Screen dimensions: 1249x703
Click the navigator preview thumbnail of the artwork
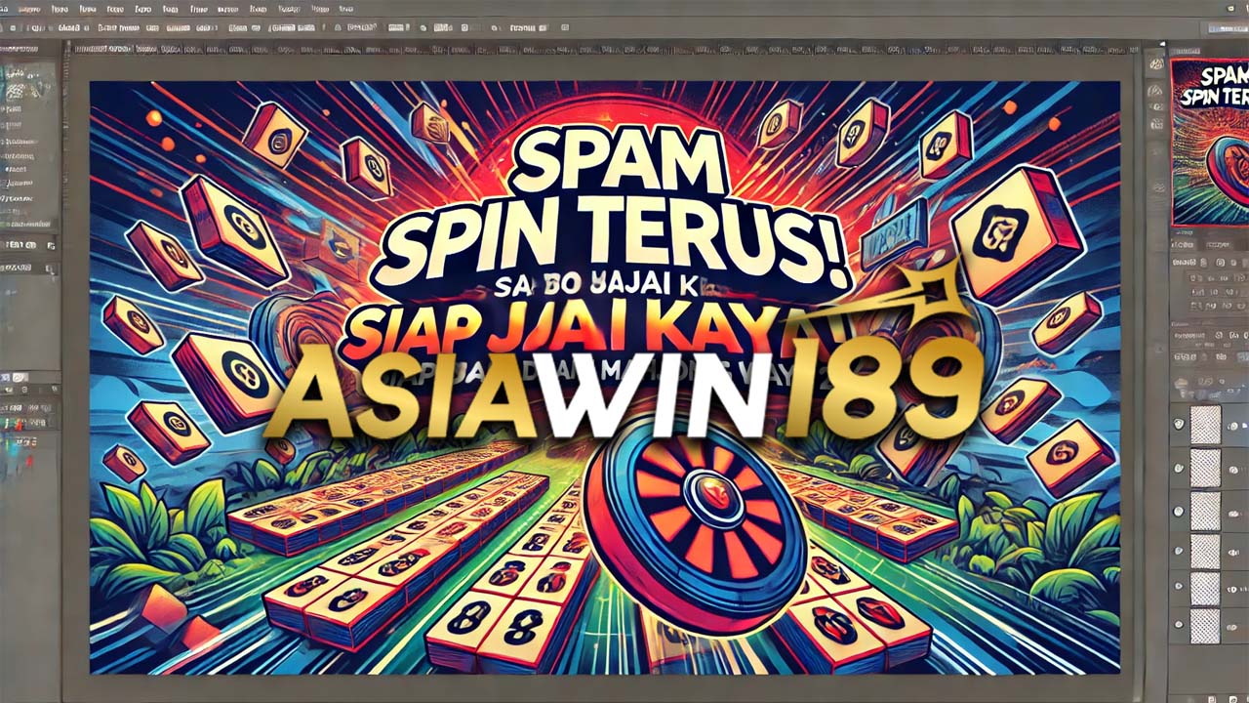[x=1209, y=143]
